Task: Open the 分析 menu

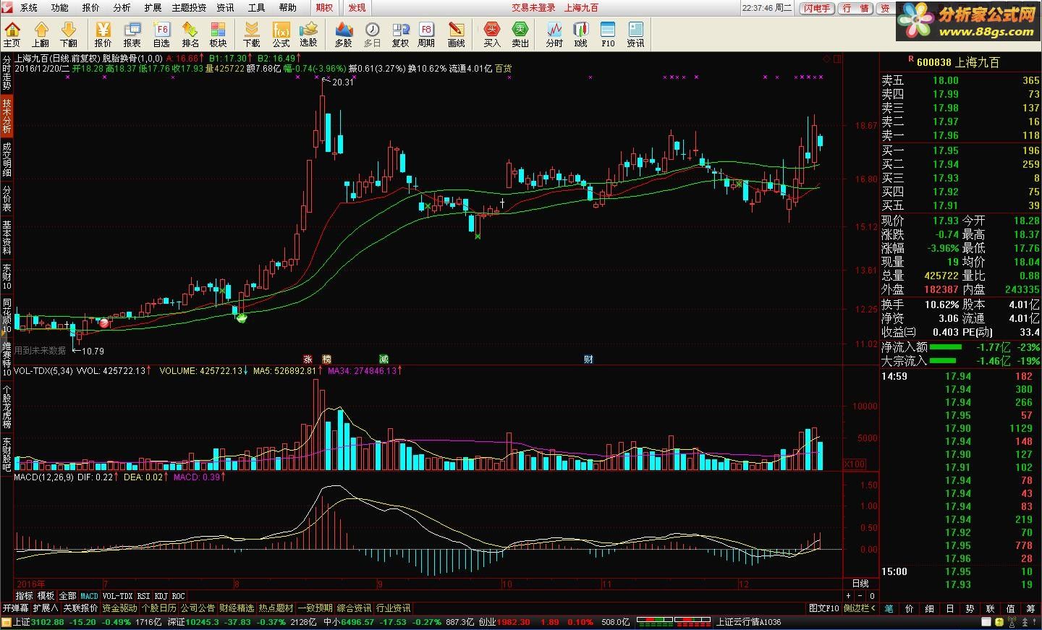Action: click(122, 7)
